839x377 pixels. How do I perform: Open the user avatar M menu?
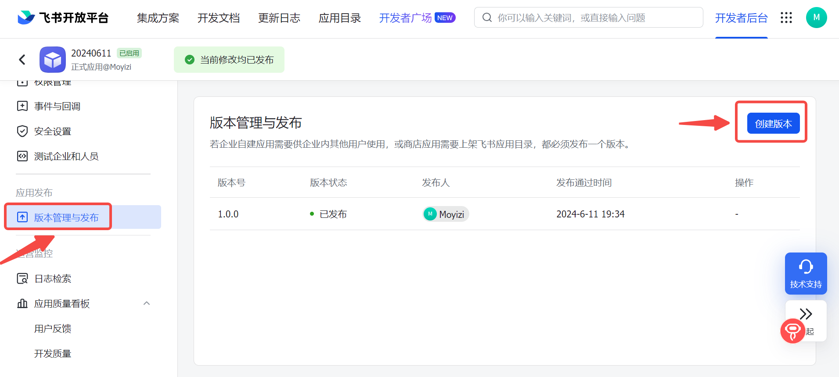(816, 18)
